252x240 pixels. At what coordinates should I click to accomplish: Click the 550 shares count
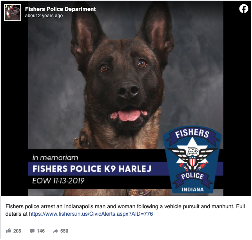coord(64,231)
